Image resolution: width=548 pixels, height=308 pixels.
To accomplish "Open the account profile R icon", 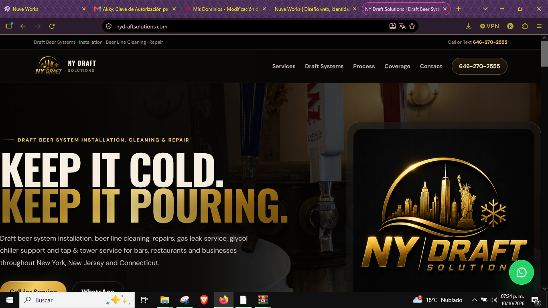I will point(510,26).
